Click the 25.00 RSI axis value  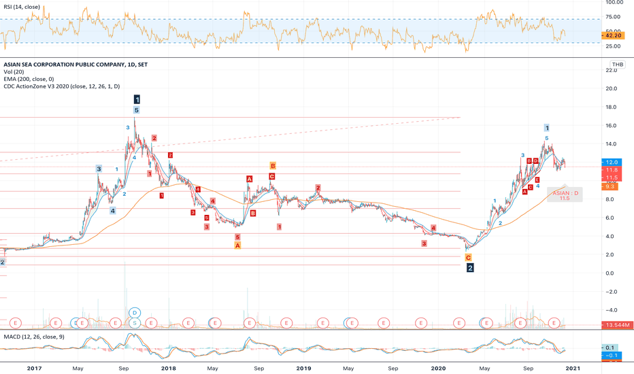click(613, 46)
